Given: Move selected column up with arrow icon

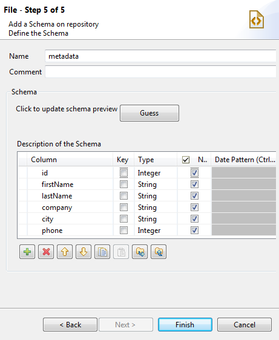Looking at the screenshot, I should click(x=65, y=252).
